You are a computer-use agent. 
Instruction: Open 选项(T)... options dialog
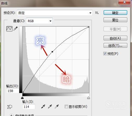[x=115, y=45]
